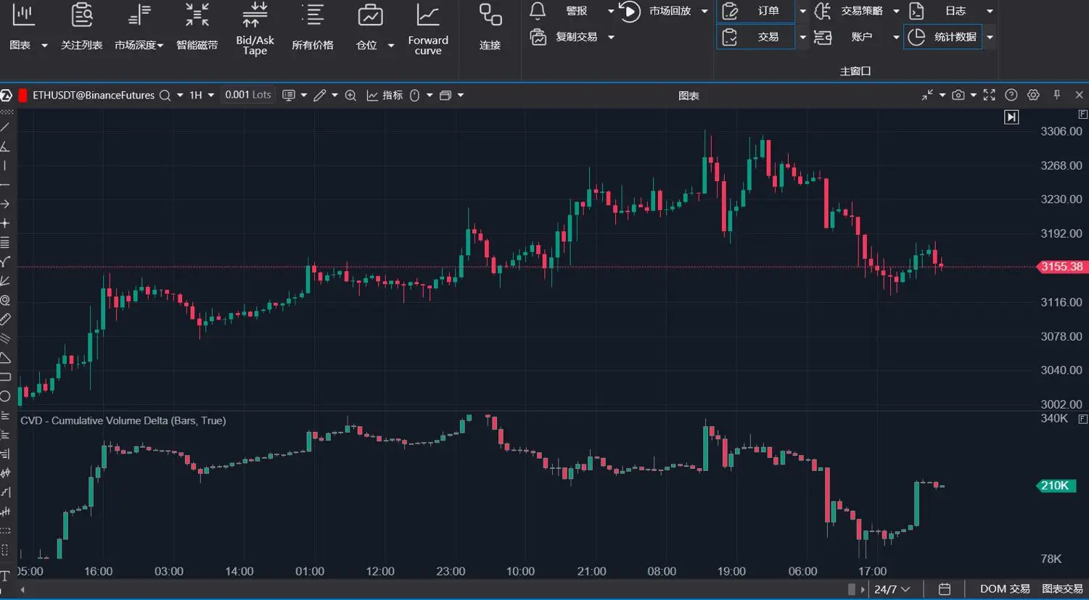Open the 所有价格 all prices panel
Screen dimensions: 1089x600
(x=313, y=28)
